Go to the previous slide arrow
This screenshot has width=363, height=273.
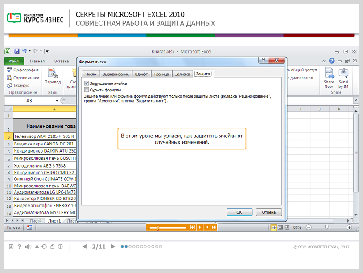point(85,247)
